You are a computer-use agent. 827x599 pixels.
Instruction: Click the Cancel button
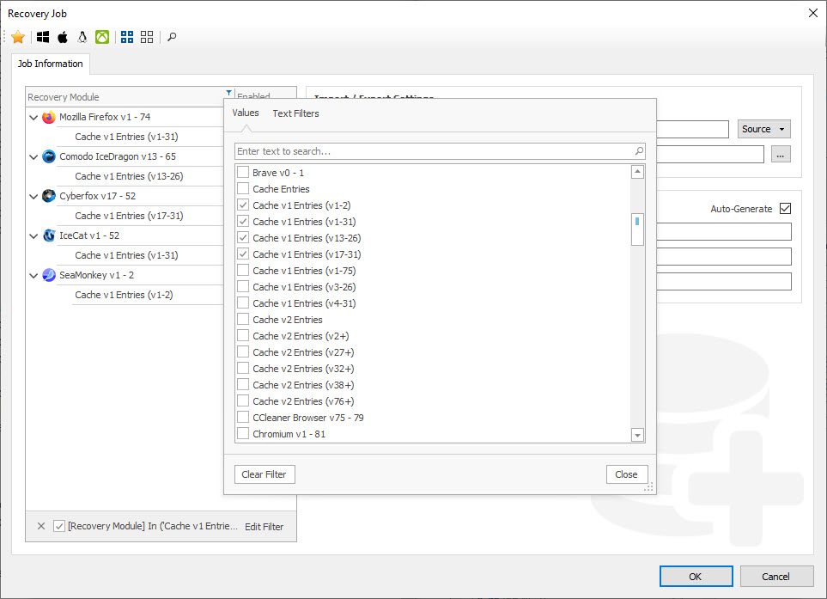coord(775,577)
